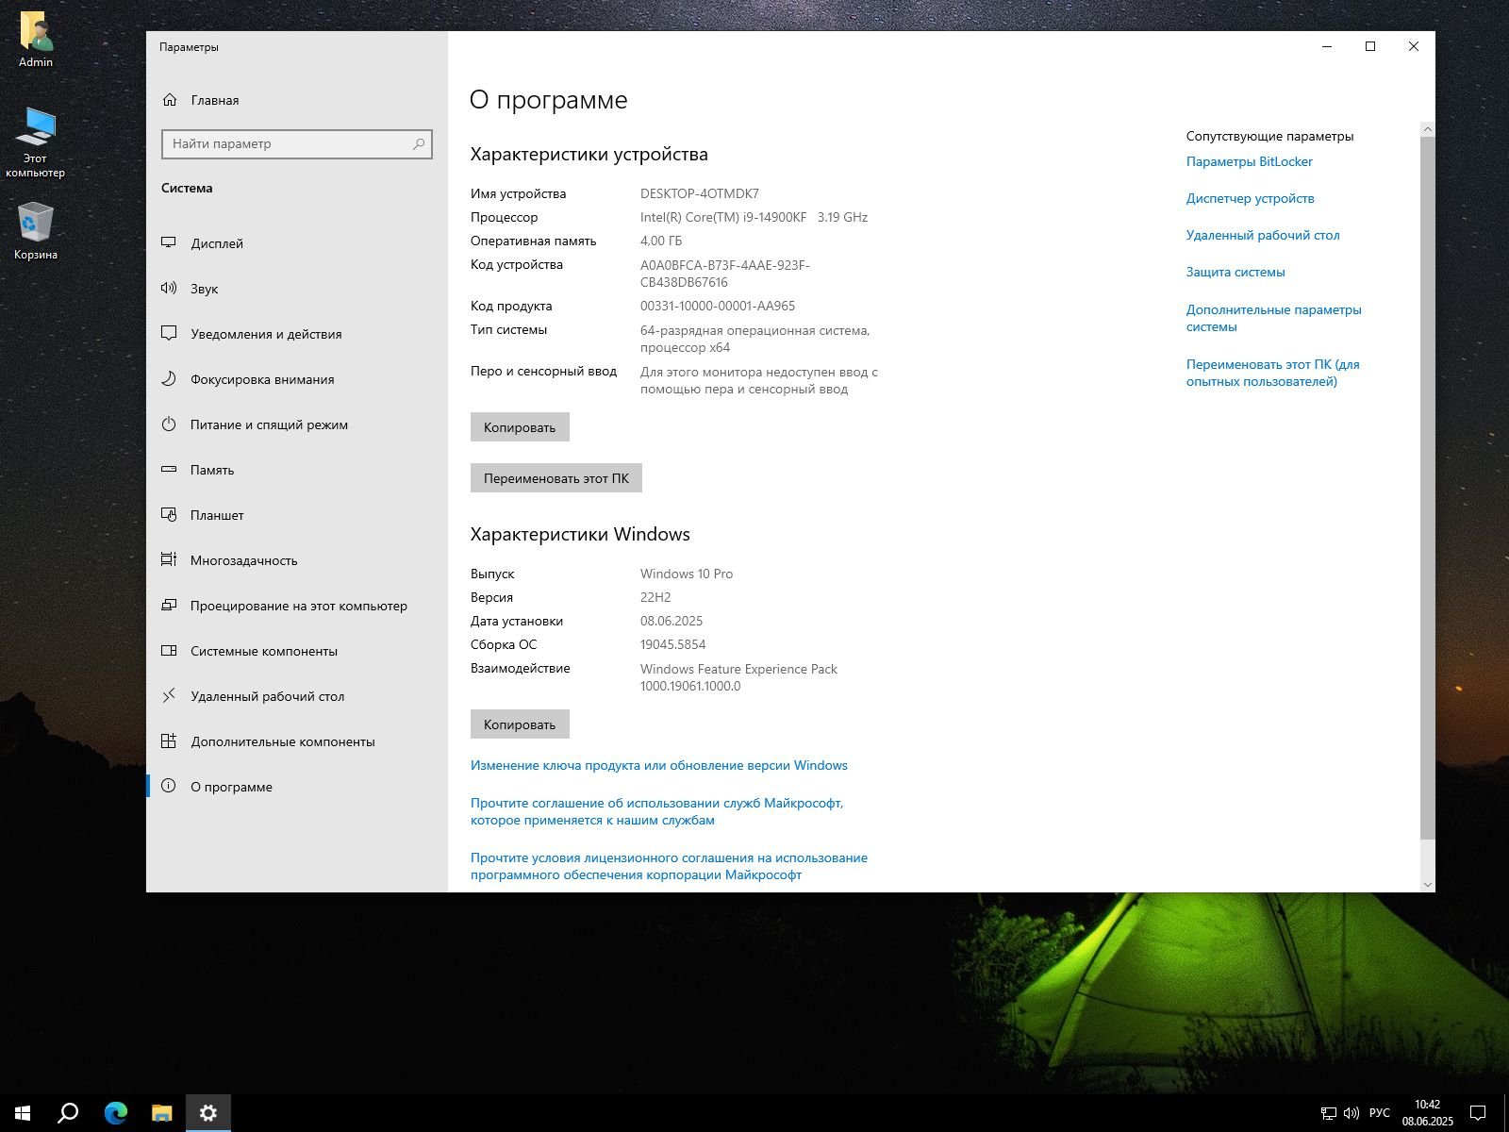Click device name DESKTOP-4OTMDK7
The image size is (1509, 1132).
(699, 193)
